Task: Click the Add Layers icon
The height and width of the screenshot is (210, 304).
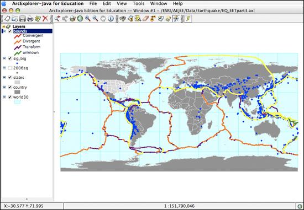Action: (38, 19)
